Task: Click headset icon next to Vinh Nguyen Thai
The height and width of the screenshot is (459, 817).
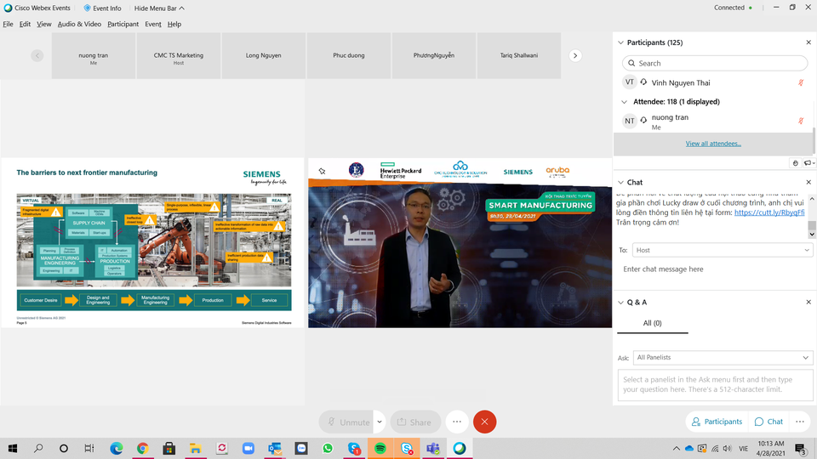Action: pyautogui.click(x=643, y=82)
